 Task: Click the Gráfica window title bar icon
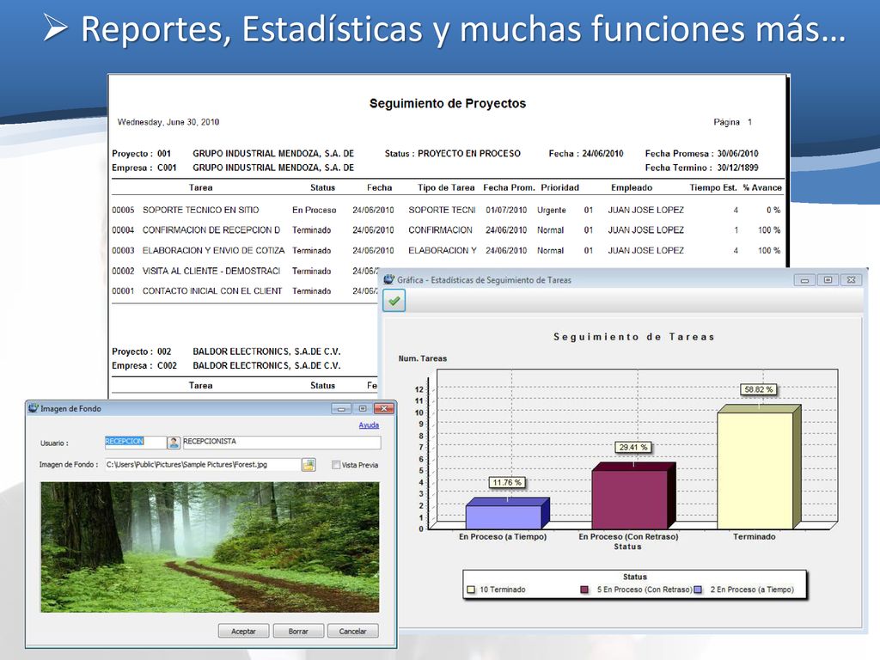pyautogui.click(x=389, y=279)
